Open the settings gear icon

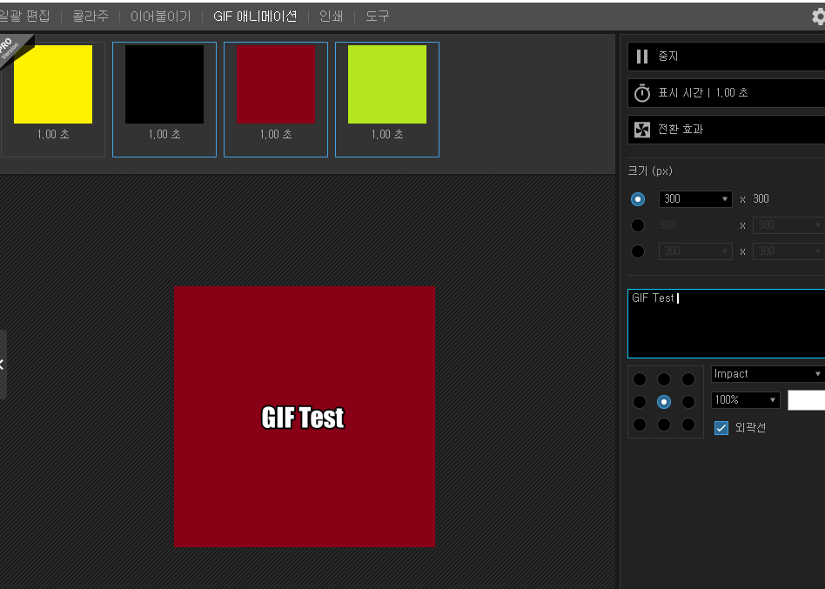pos(818,17)
